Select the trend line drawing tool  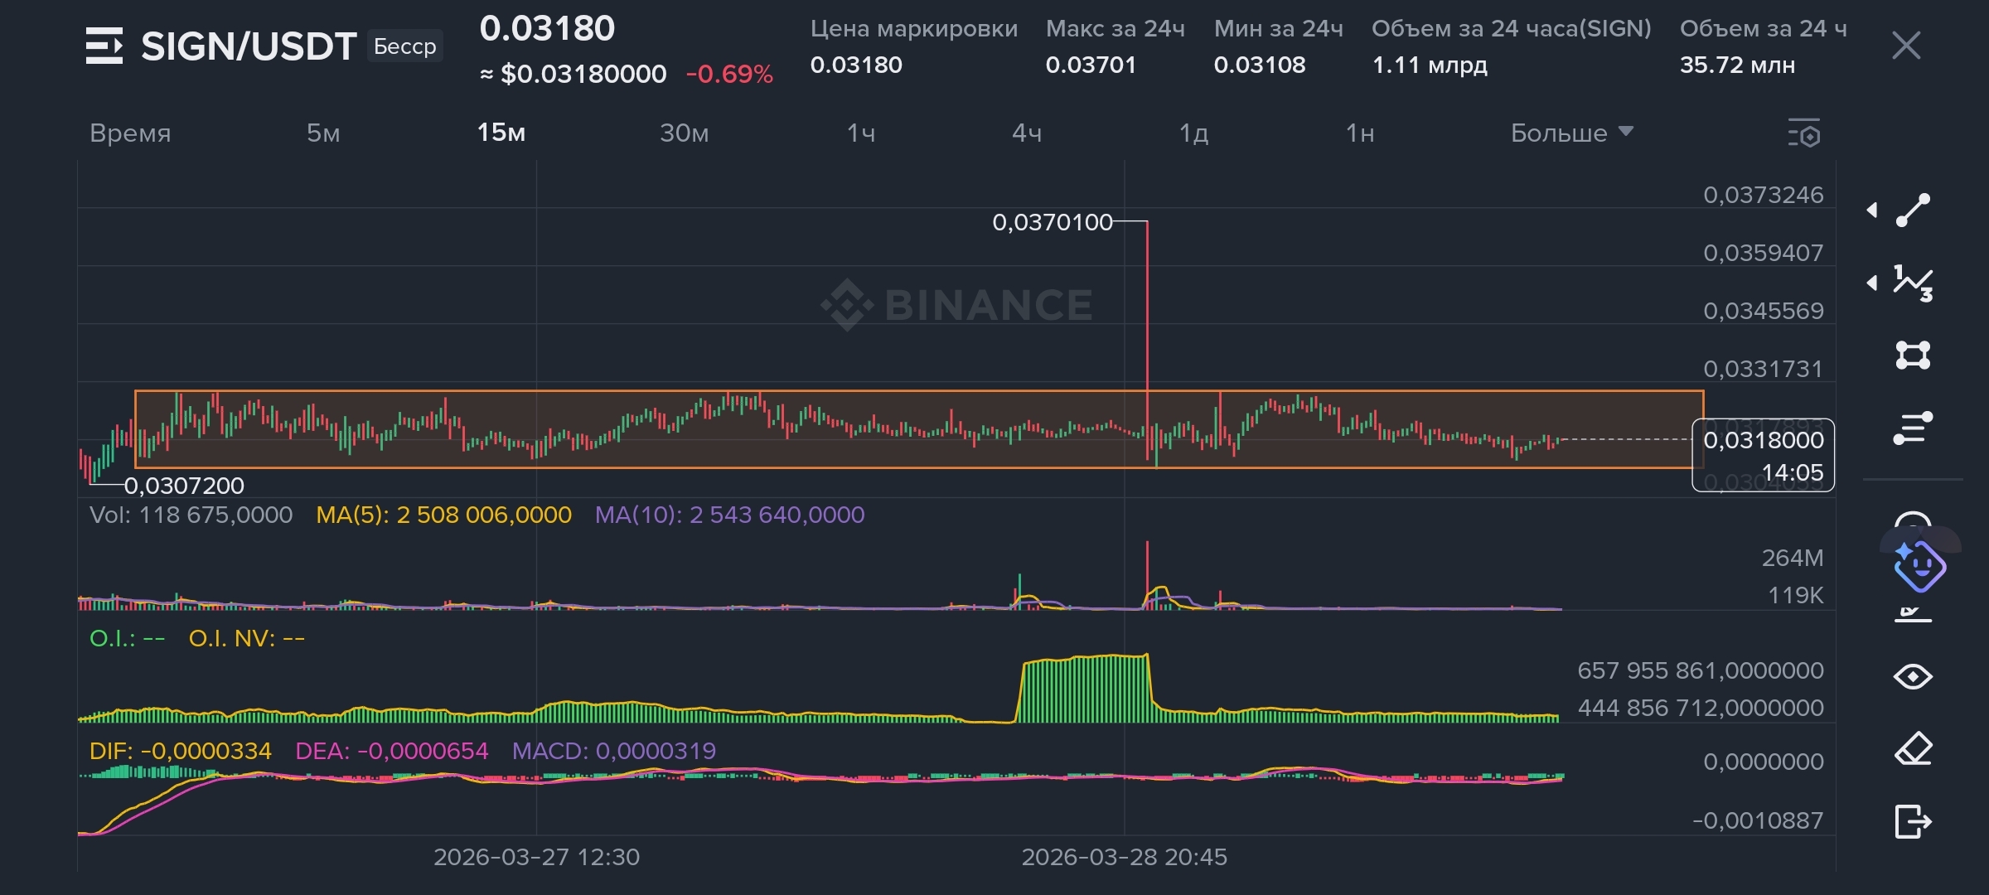1913,210
